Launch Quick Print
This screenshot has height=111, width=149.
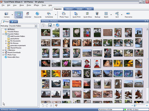coord(76,15)
